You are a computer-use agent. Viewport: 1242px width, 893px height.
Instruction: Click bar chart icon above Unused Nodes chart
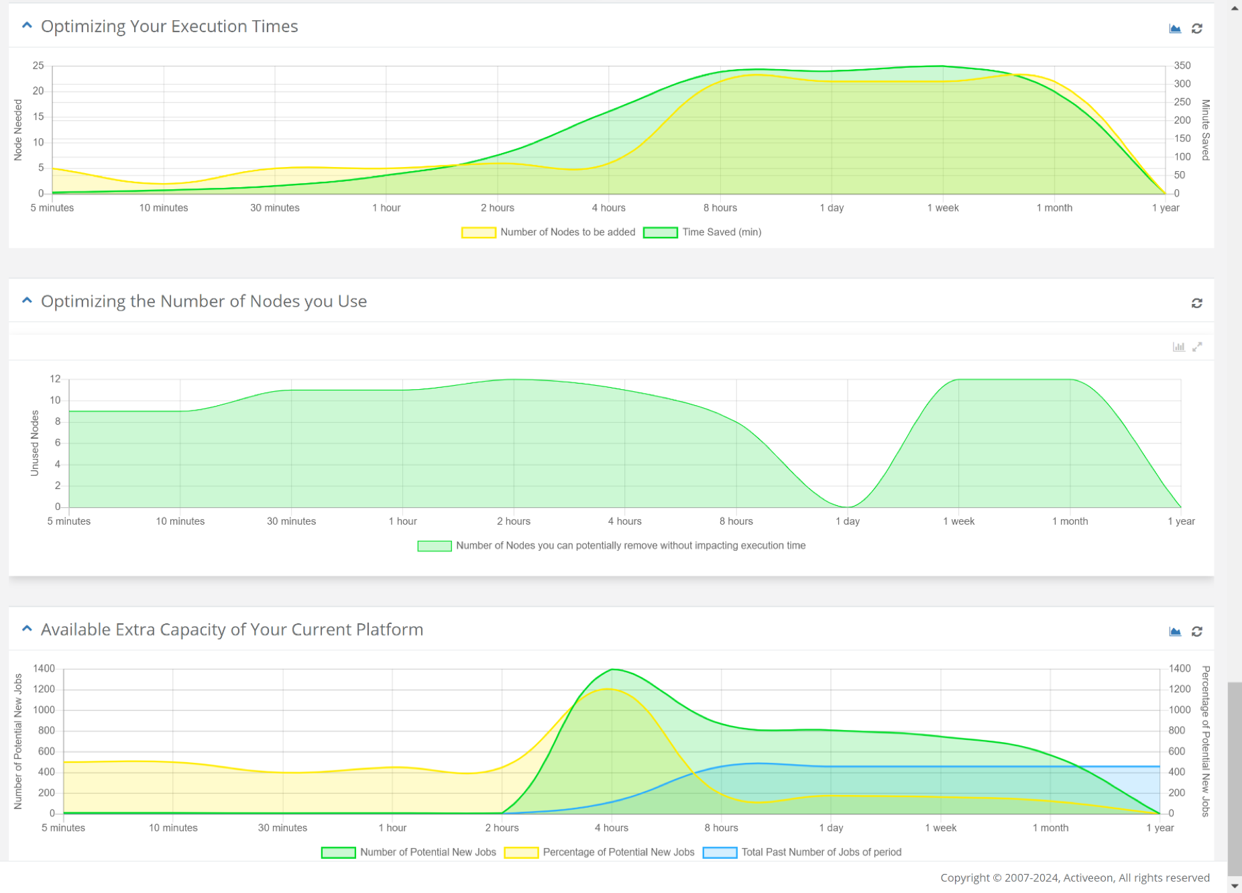coord(1178,347)
